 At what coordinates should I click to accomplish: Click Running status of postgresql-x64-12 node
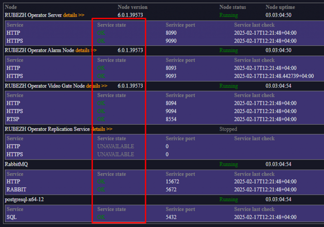228,199
